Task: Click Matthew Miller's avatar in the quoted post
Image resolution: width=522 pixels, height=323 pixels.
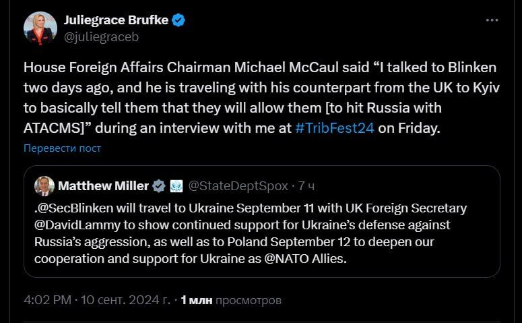Action: click(44, 186)
